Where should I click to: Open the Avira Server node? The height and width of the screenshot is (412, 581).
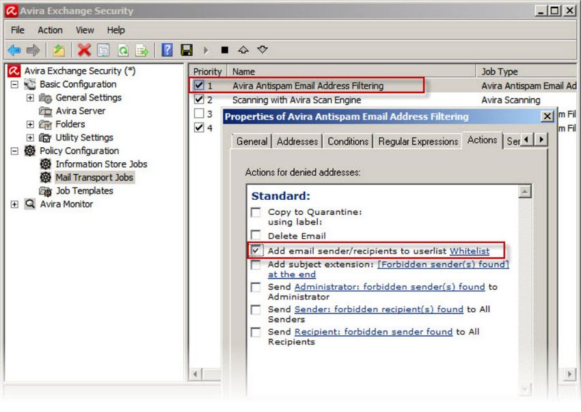pos(81,111)
